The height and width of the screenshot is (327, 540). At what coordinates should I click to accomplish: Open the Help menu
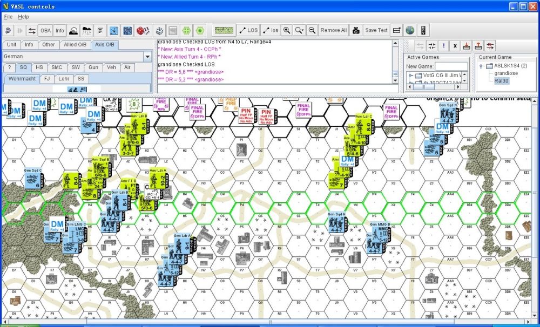click(23, 17)
